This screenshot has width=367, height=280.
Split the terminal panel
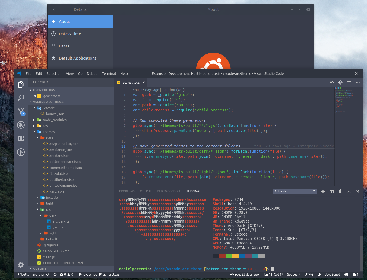[x=332, y=191]
